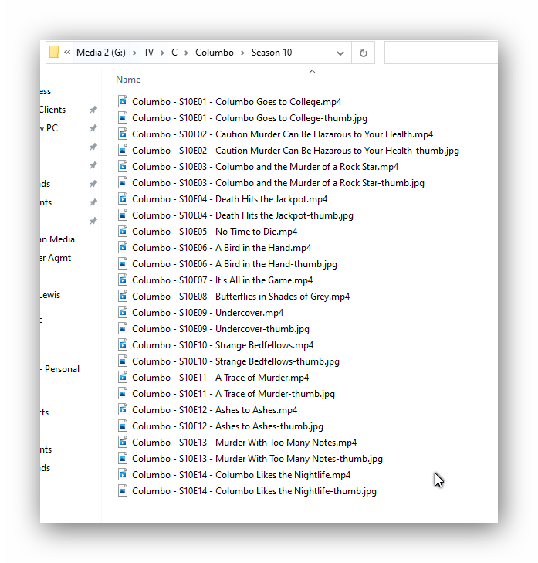Select the Columbo Likes the Nightlife-thumb.jpg icon
538x563 pixels.
point(123,490)
